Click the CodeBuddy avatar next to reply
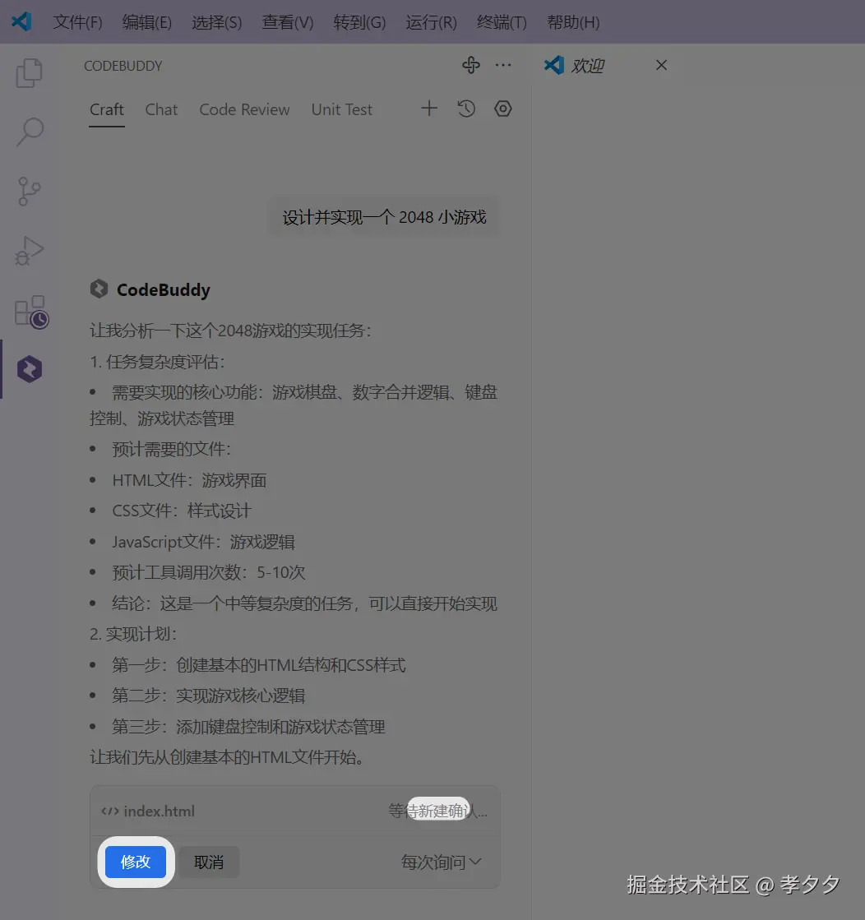Screen dimensions: 865x920 click(99, 289)
